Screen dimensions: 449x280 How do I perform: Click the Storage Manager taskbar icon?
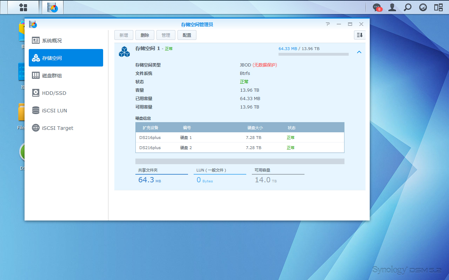[x=53, y=7]
